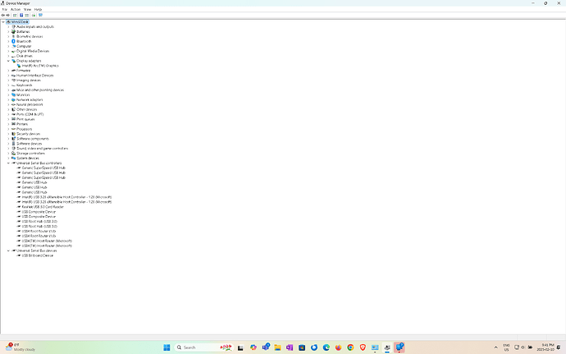Open the Brave browser from the taskbar
566x354 pixels.
tap(363, 347)
